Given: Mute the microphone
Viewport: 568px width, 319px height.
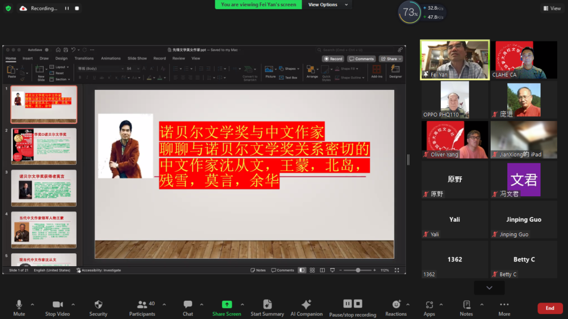Looking at the screenshot, I should tap(19, 305).
